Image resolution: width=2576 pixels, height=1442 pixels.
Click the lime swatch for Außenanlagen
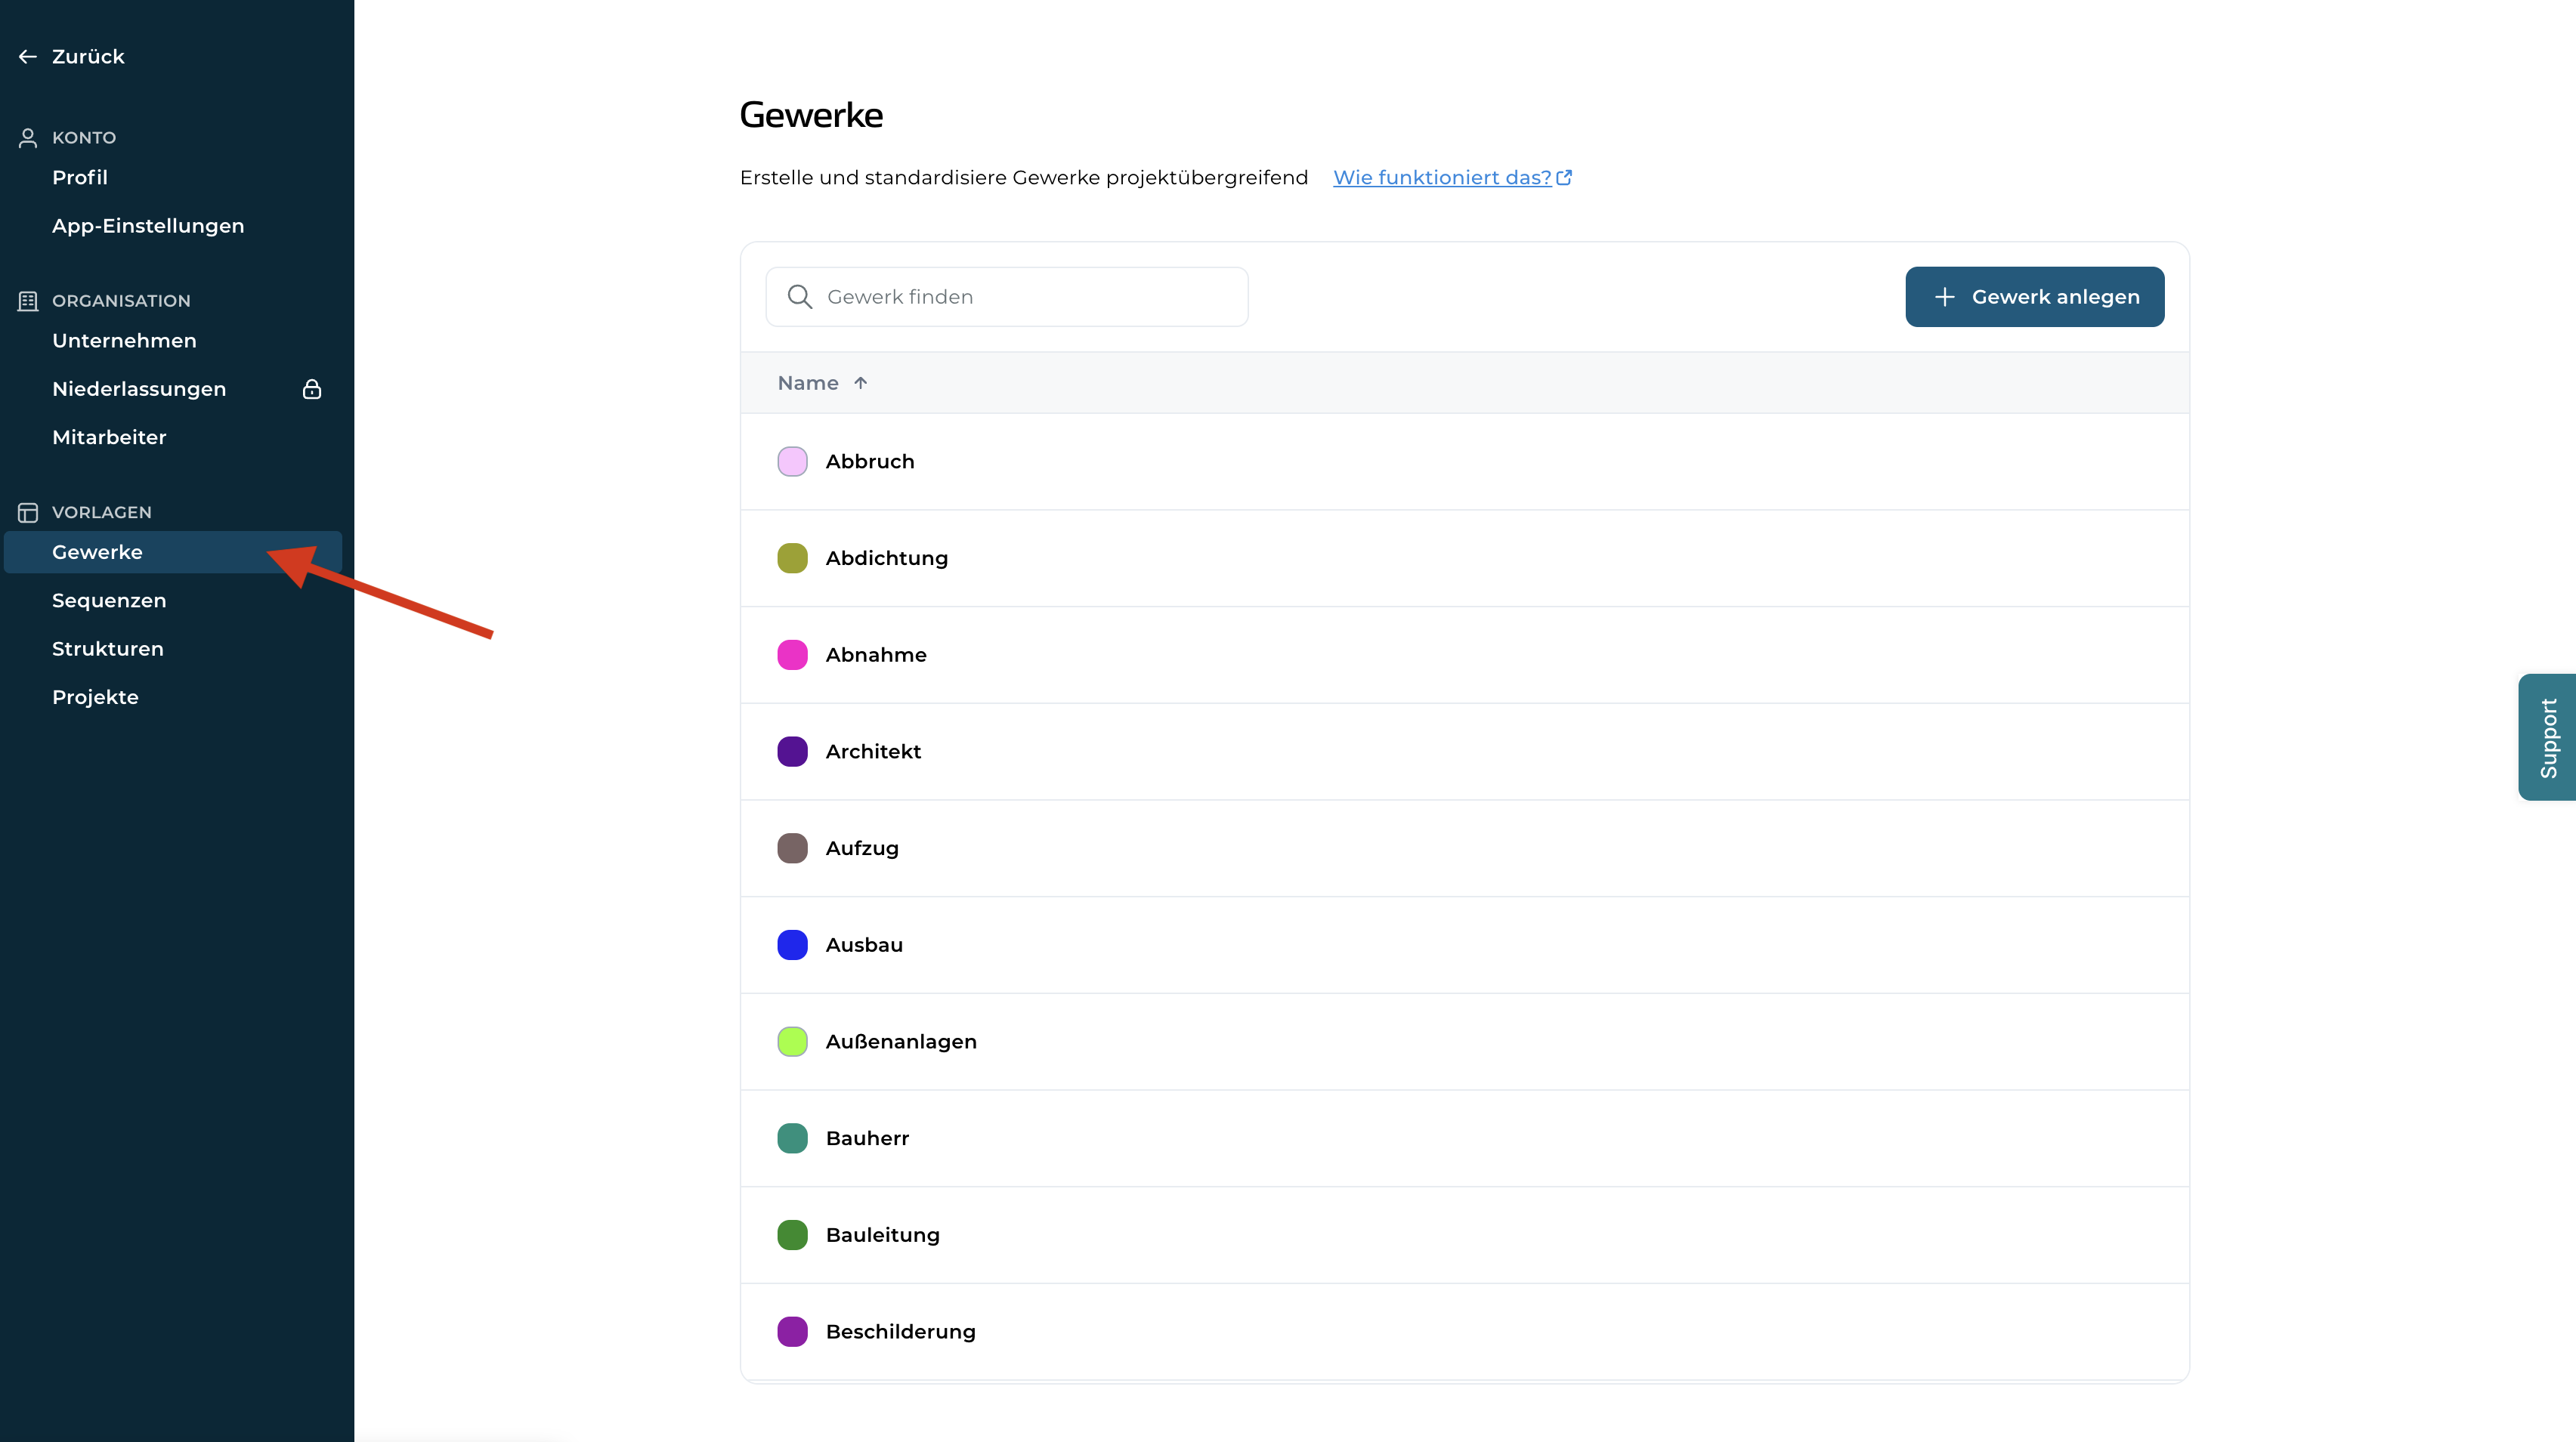[x=792, y=1042]
